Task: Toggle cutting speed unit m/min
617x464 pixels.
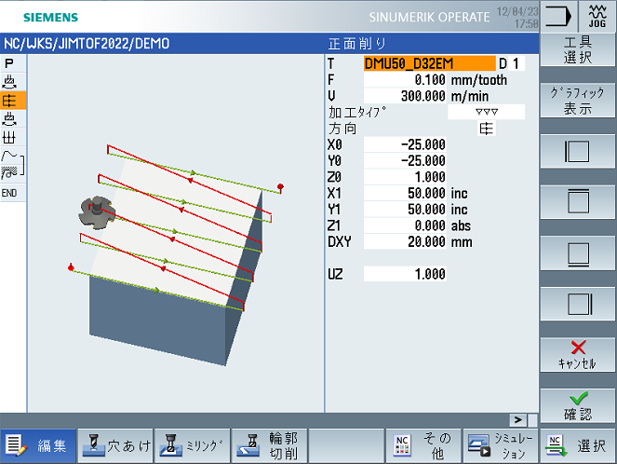Action: tap(472, 96)
